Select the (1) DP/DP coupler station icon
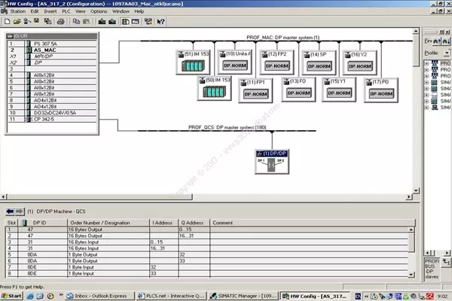Image resolution: width=452 pixels, height=301 pixels. 270,161
